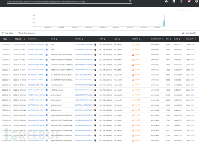The image size is (199, 142).
Task: Click the search magnifier icon
Action: (x=130, y=1)
